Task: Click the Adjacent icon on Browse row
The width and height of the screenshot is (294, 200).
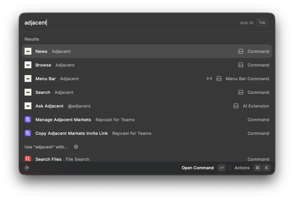Action: [28, 65]
